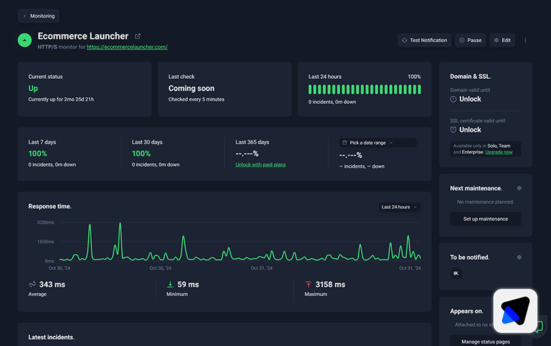This screenshot has width=551, height=346.
Task: Open To be notified settings gear
Action: 519,258
